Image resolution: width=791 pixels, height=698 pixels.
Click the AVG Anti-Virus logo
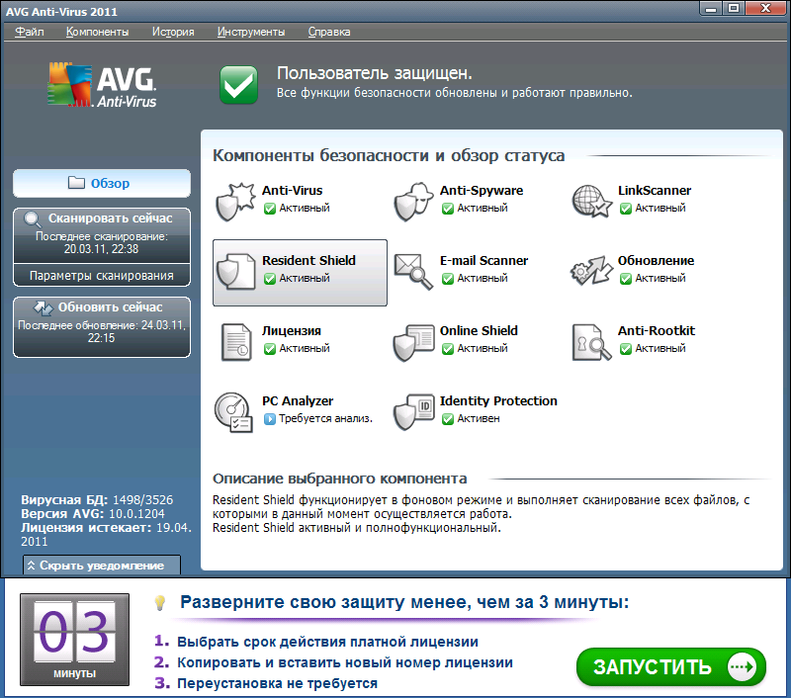pyautogui.click(x=102, y=85)
